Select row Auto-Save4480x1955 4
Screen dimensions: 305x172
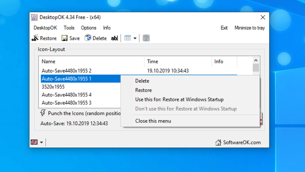[x=81, y=95]
